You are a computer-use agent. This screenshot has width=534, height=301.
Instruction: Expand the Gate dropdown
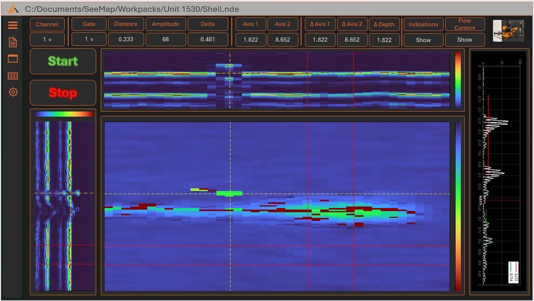tap(89, 39)
